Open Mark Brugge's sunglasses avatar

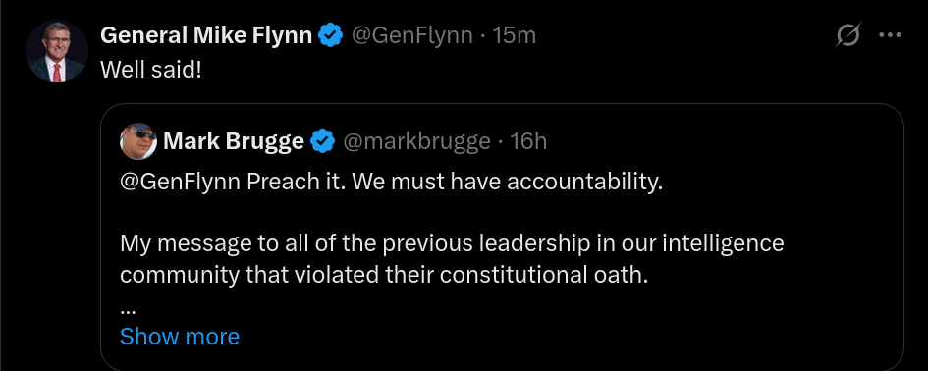(138, 141)
